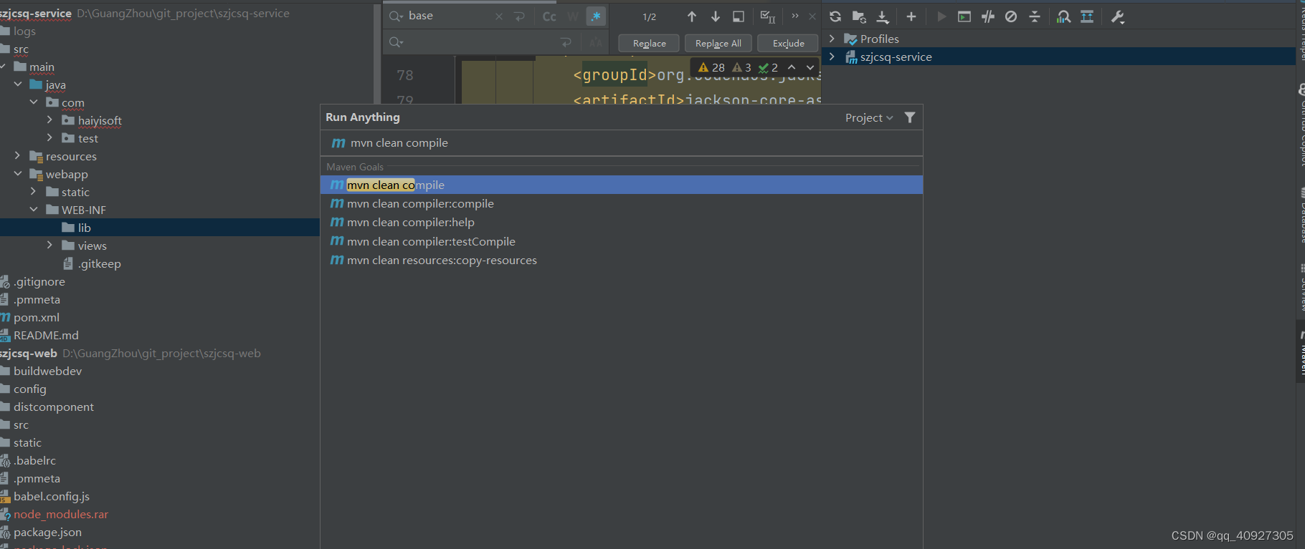Screen dimensions: 1305x549
Task: Expand the static folder under webapp
Action: point(34,192)
